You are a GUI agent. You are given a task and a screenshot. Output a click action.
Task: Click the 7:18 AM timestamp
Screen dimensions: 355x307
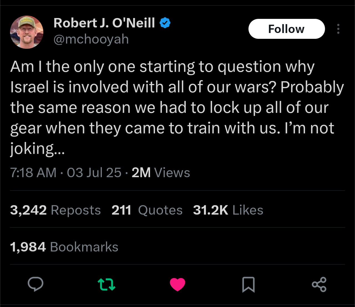[x=33, y=172]
